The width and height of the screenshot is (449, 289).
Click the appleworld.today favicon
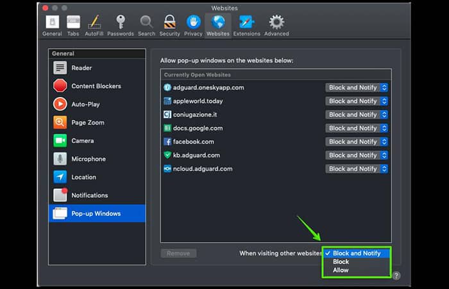(x=167, y=101)
